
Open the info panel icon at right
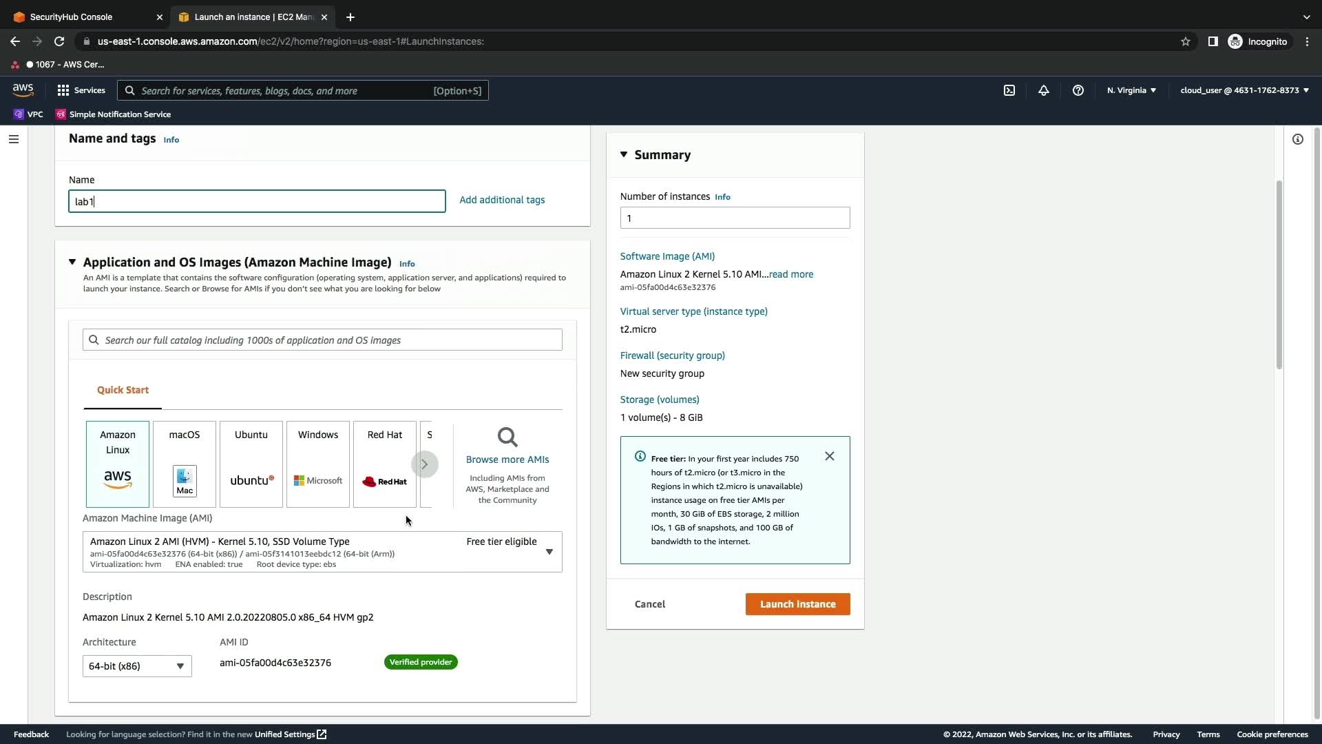click(1298, 139)
